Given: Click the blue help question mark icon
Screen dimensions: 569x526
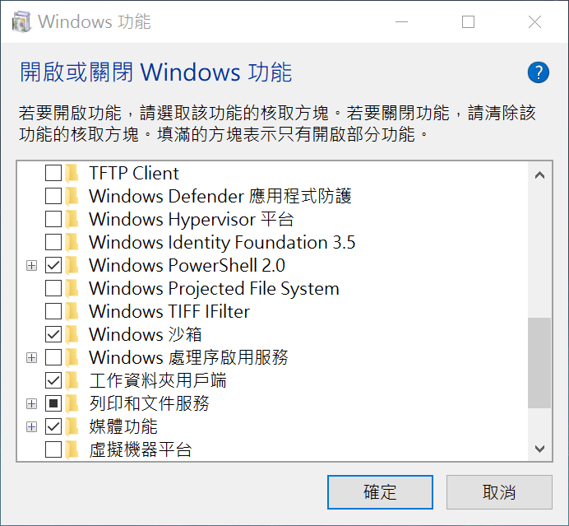Looking at the screenshot, I should (x=538, y=72).
